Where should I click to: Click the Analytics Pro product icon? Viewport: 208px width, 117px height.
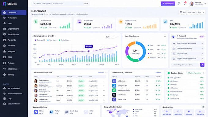114,86
